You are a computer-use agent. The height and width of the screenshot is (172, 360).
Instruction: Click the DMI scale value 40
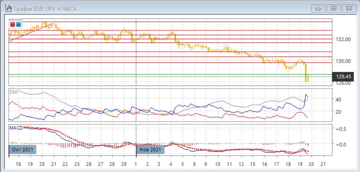click(338, 99)
